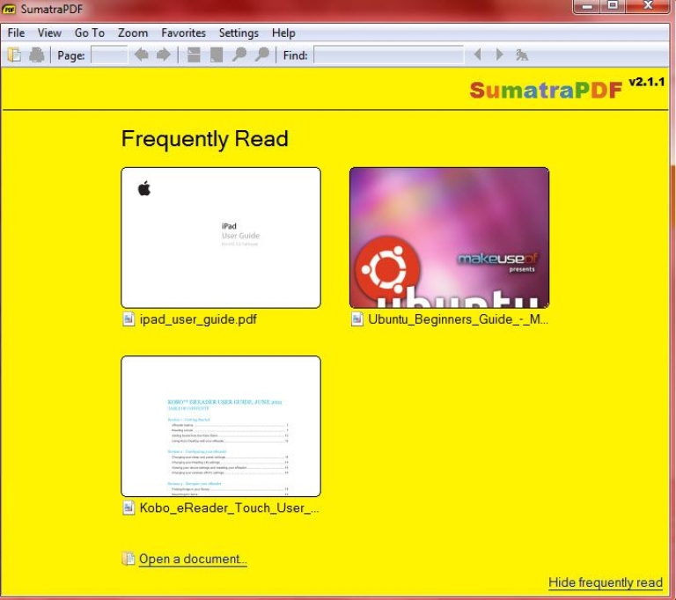
Task: Minimize the SumatraPDF window
Action: pos(587,6)
